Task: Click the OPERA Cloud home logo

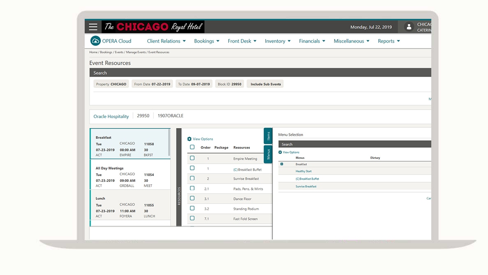Action: coord(95,41)
